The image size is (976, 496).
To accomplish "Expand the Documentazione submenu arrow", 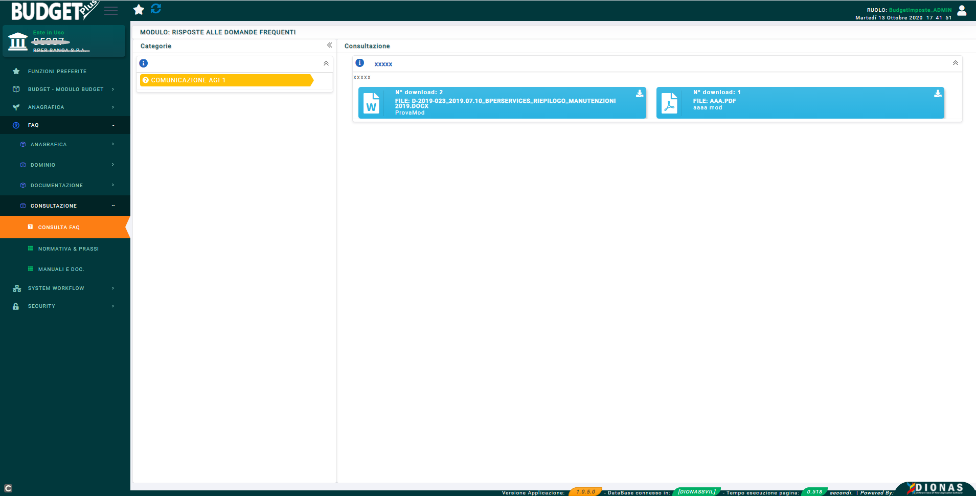I will pos(113,185).
